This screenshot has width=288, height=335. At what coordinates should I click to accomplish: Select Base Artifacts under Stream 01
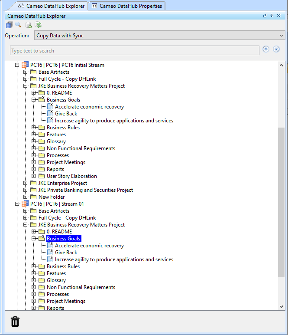pyautogui.click(x=54, y=211)
